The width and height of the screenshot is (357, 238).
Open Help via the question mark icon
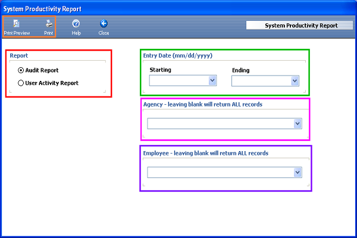click(x=76, y=24)
